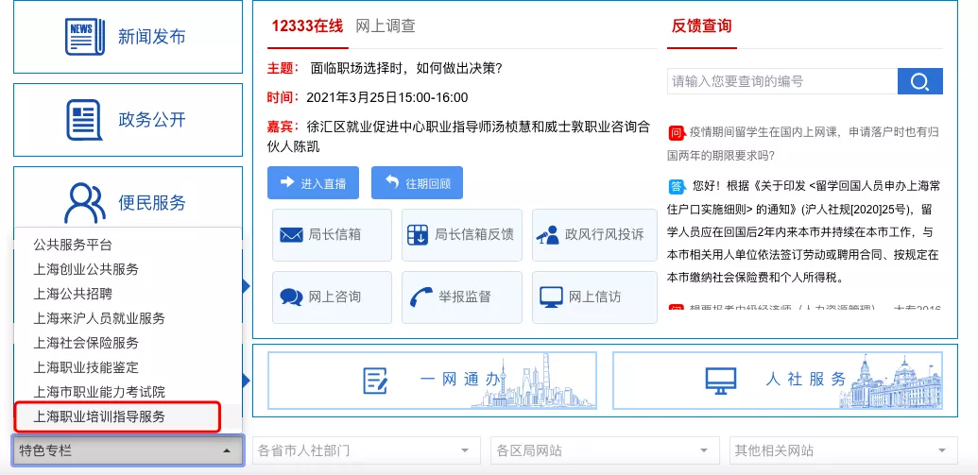Click the 举报监督 phone icon
This screenshot has width=978, height=475.
coord(420,297)
